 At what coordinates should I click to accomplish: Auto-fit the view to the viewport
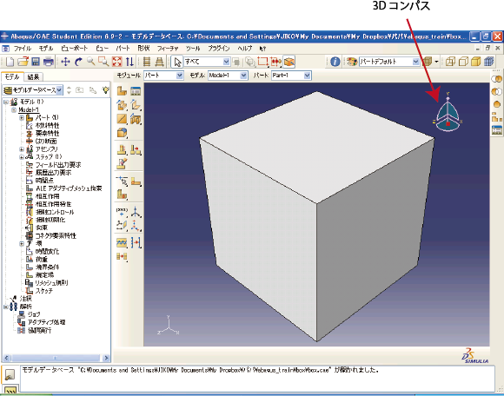point(116,62)
